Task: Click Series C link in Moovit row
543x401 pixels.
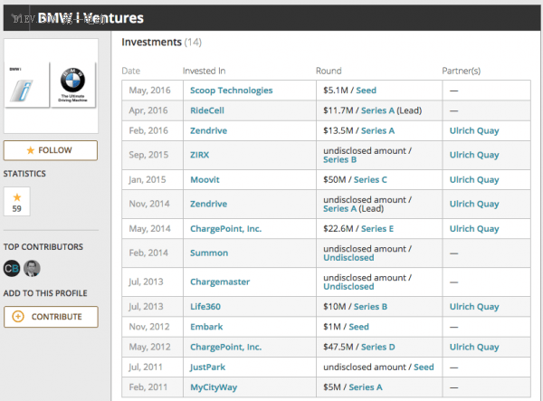Action: pos(370,180)
